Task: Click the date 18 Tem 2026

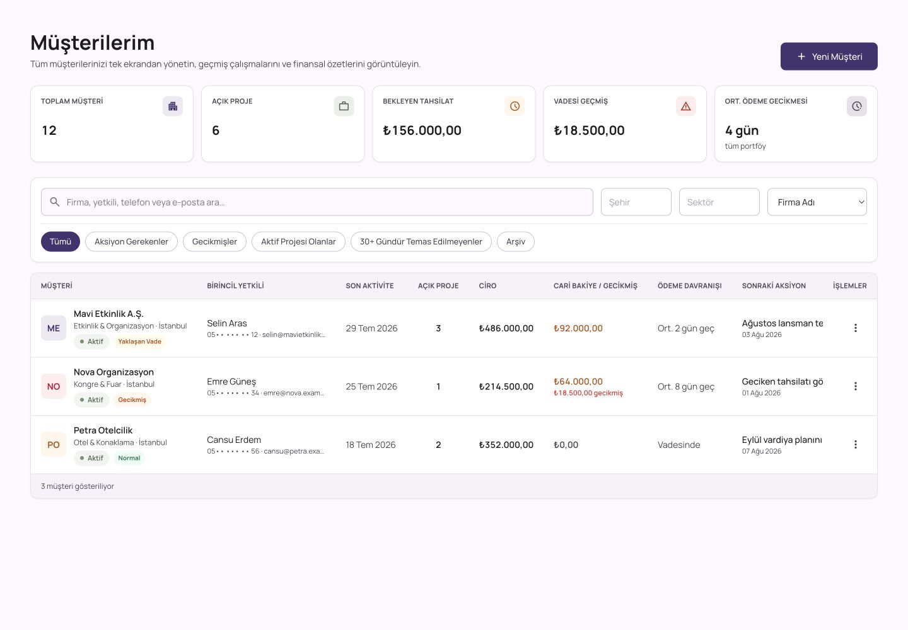Action: (x=371, y=445)
